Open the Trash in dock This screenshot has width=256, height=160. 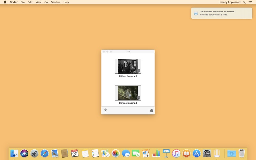pyautogui.click(x=242, y=154)
